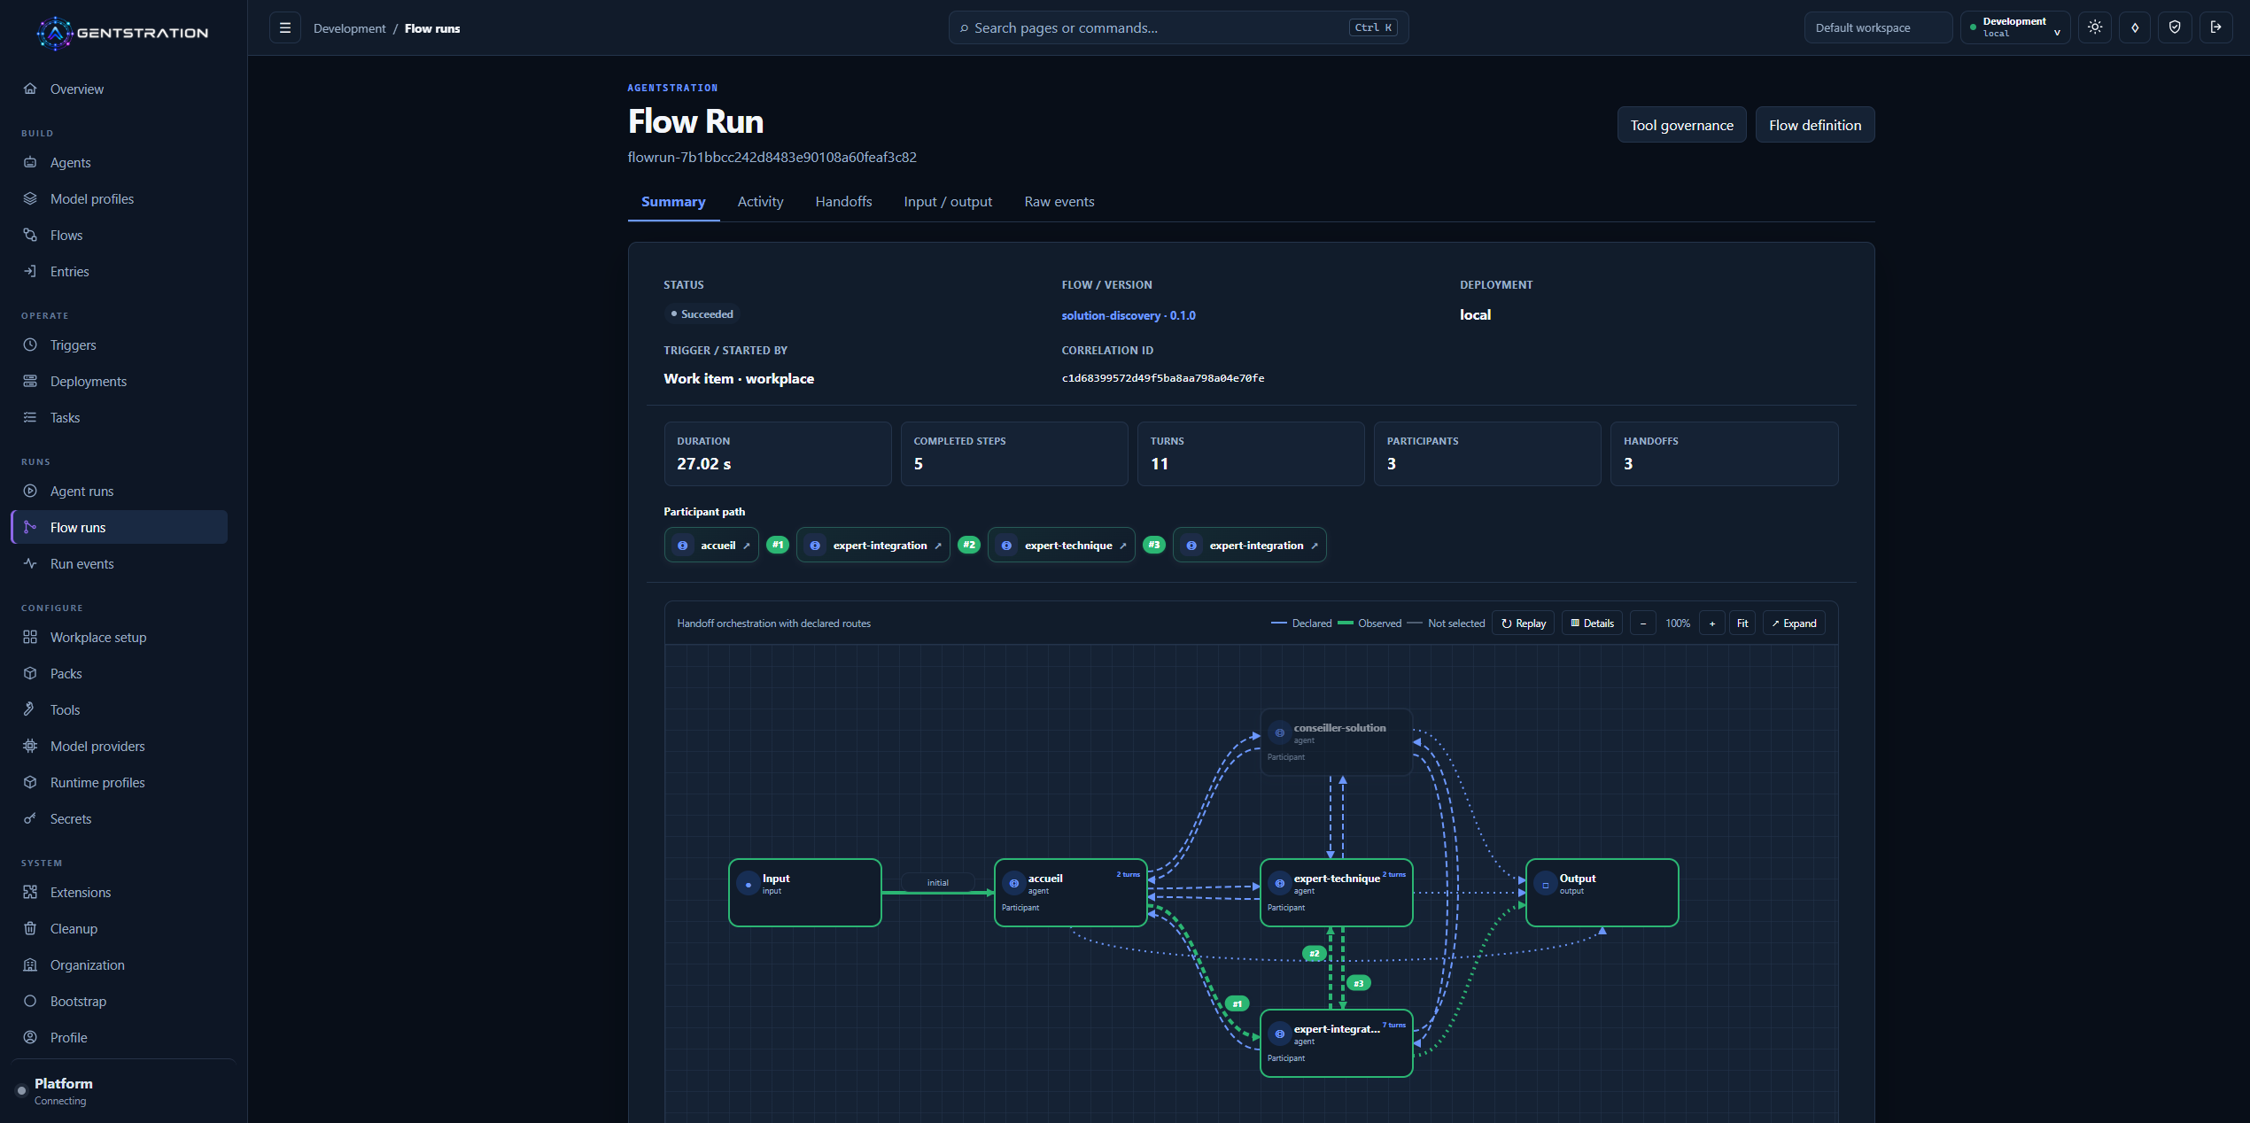Open the Run events page
Viewport: 2250px width, 1123px height.
(x=120, y=563)
